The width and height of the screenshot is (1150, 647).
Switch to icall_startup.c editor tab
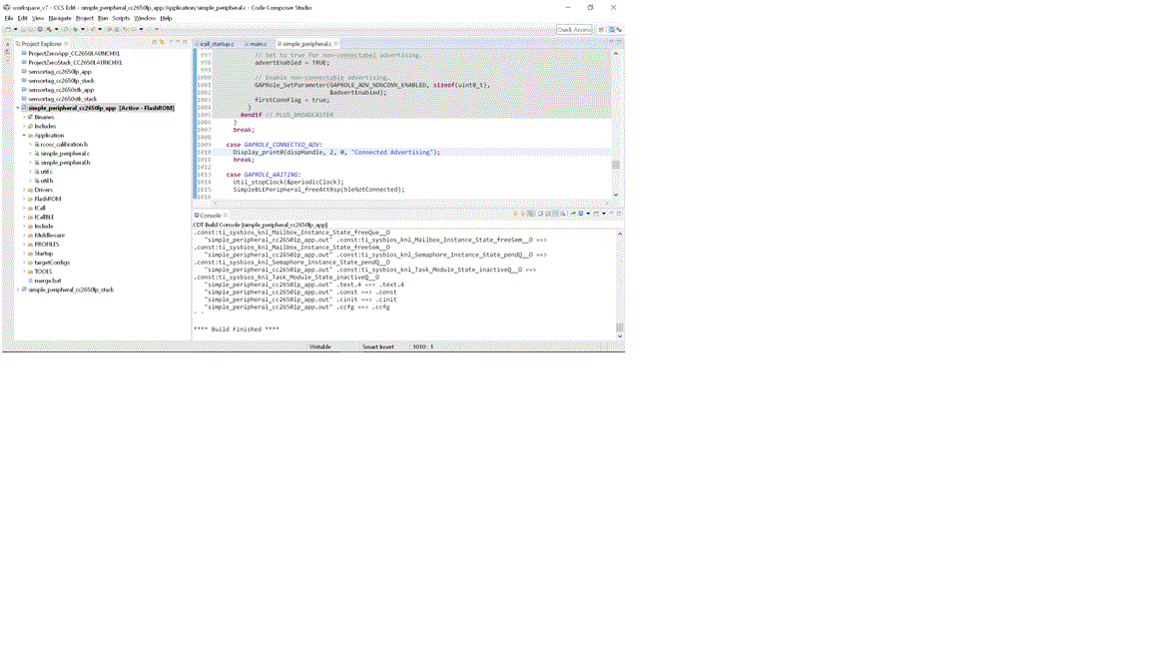(x=217, y=43)
